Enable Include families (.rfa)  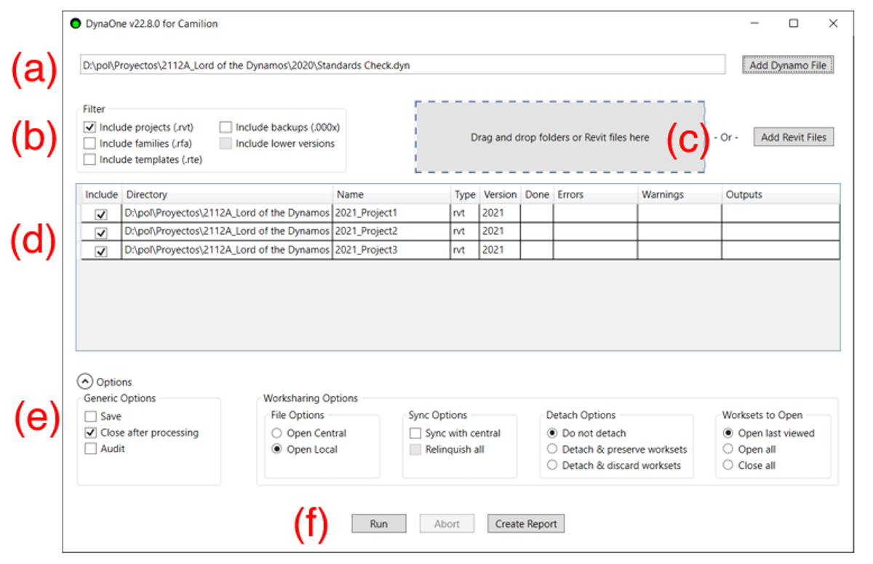pos(89,143)
